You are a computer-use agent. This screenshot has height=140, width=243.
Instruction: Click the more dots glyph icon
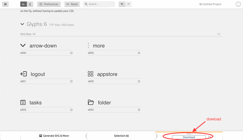point(88,45)
